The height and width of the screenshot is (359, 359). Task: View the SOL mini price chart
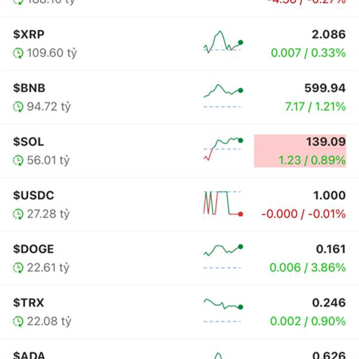click(x=223, y=149)
